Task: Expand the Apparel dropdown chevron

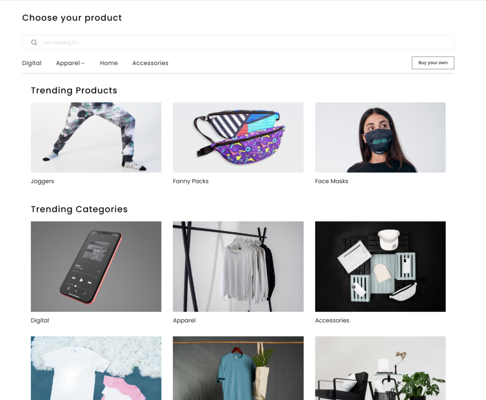Action: tap(83, 63)
